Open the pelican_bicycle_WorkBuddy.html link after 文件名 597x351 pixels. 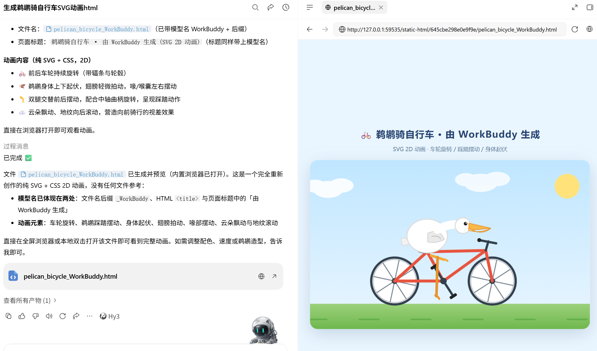[98, 29]
